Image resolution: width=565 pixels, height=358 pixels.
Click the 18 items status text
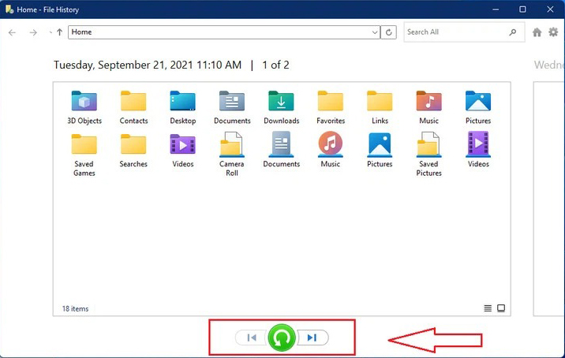[75, 308]
